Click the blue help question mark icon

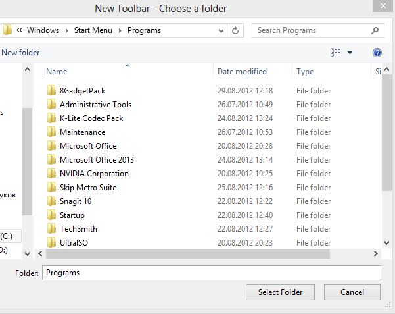coord(377,53)
